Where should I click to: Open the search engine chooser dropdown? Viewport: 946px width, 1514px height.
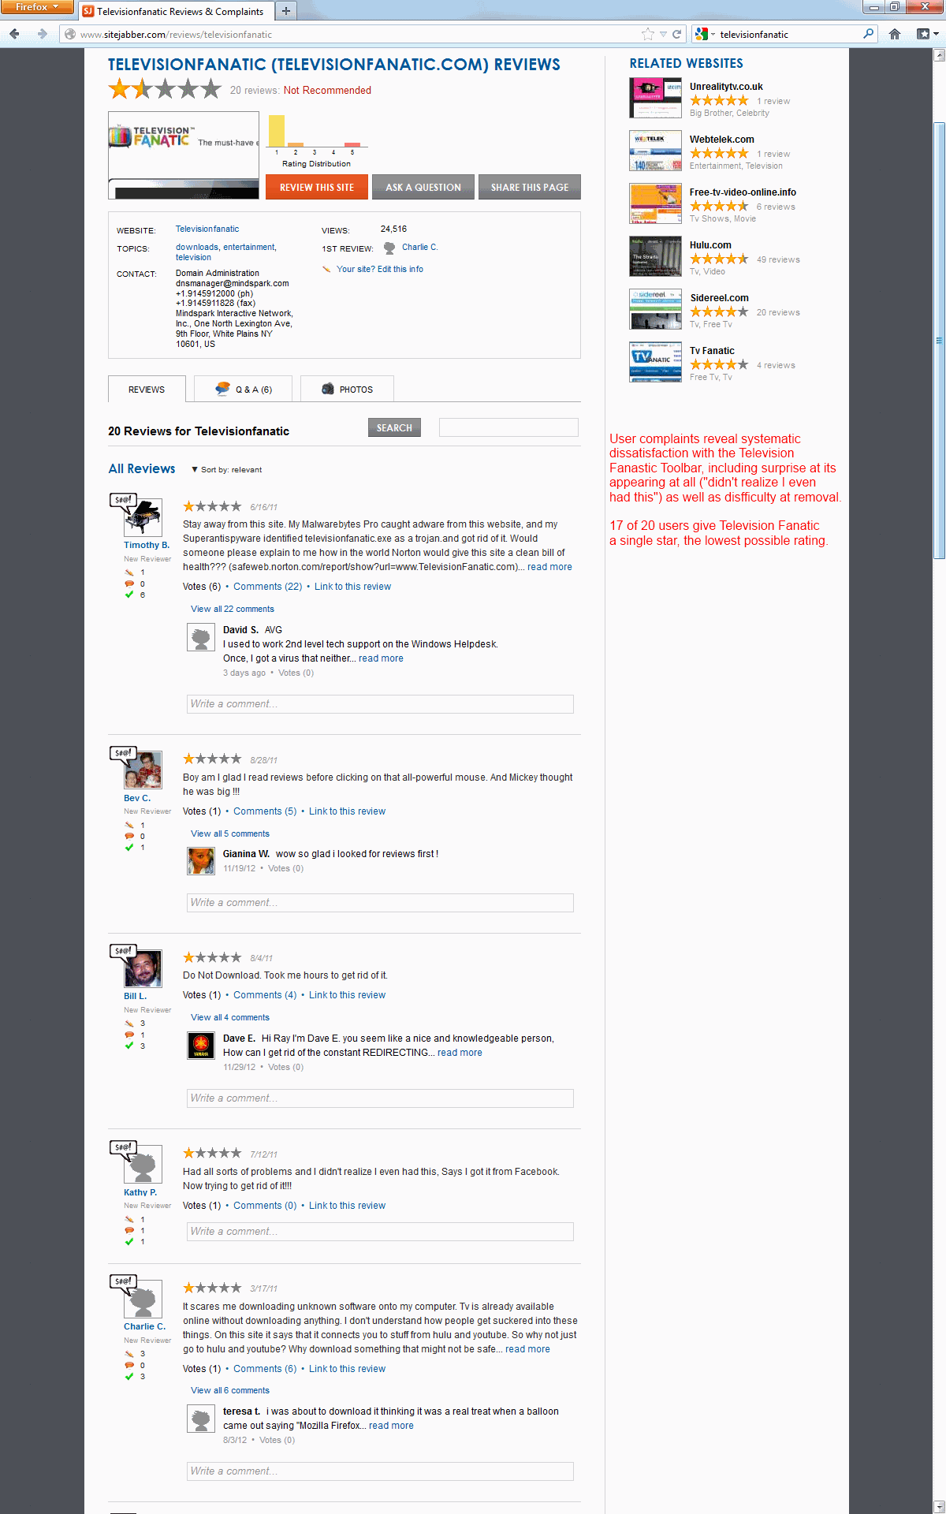pos(704,34)
